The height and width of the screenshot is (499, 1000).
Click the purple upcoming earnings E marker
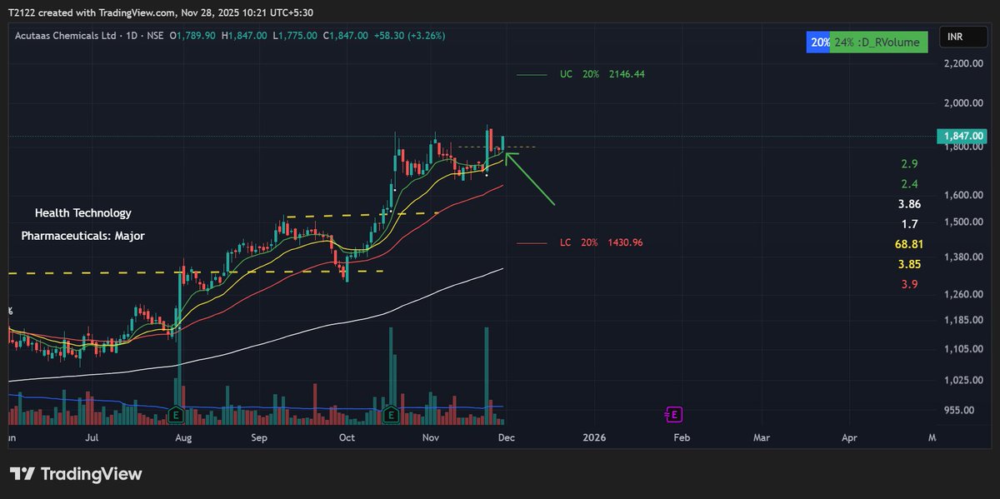(x=673, y=414)
